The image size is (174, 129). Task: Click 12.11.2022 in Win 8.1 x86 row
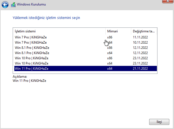140,48
